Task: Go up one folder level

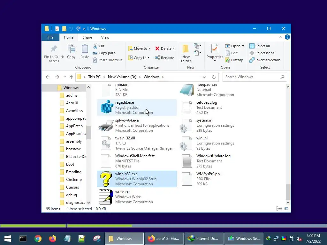Action: [71, 77]
